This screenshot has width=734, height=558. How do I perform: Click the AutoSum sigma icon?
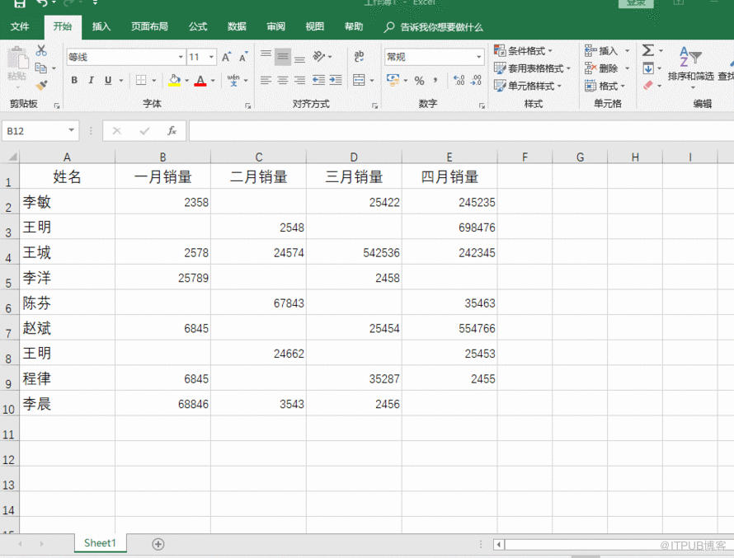coord(648,51)
